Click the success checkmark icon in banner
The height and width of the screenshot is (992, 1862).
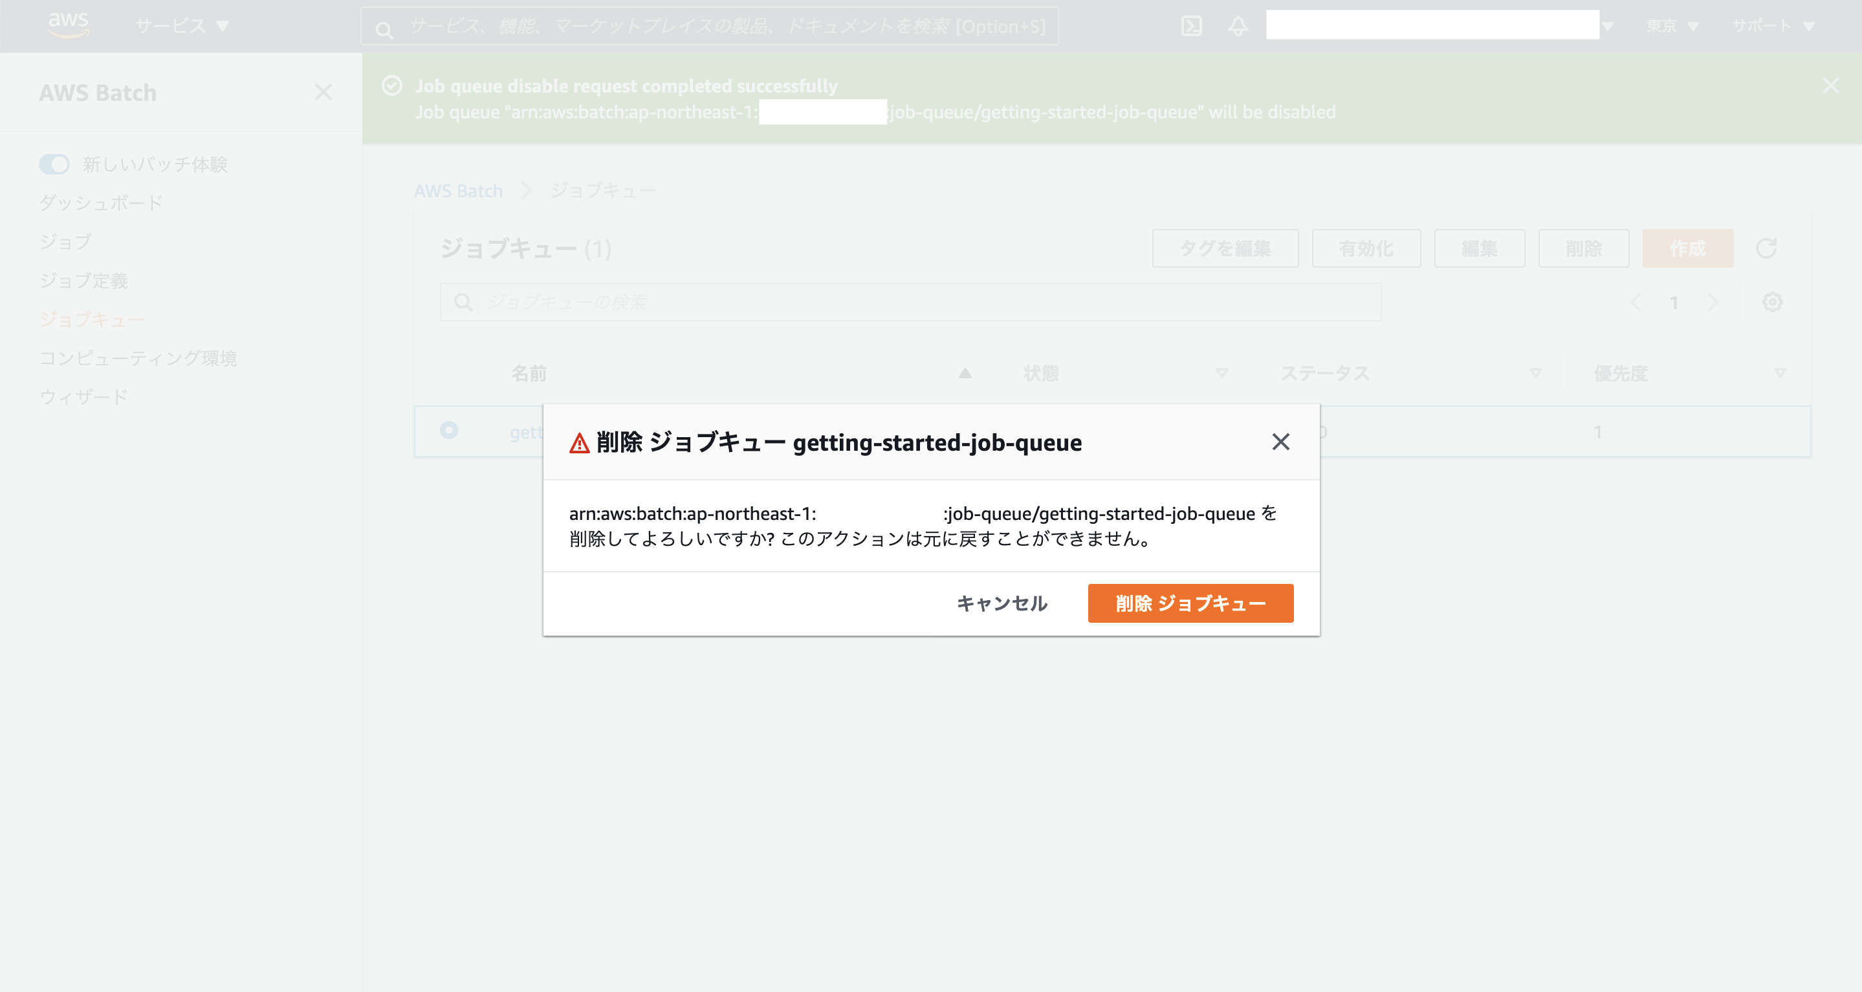click(392, 86)
